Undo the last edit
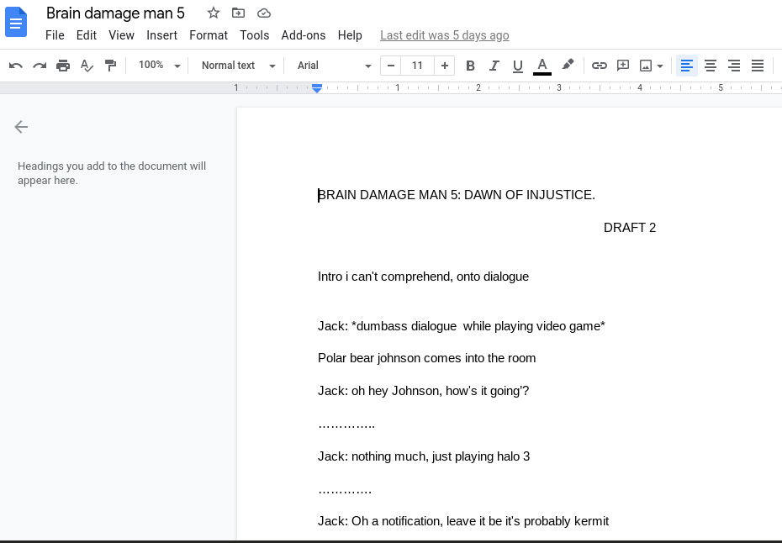782x543 pixels. [15, 66]
